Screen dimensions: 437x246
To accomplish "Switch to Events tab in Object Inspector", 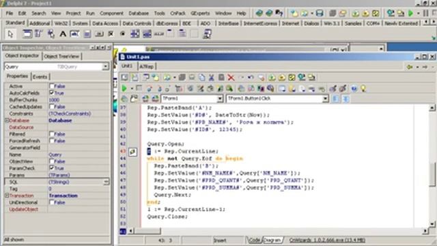I will [40, 77].
